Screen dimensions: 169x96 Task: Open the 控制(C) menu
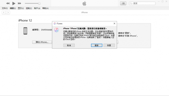(x=29, y=8)
